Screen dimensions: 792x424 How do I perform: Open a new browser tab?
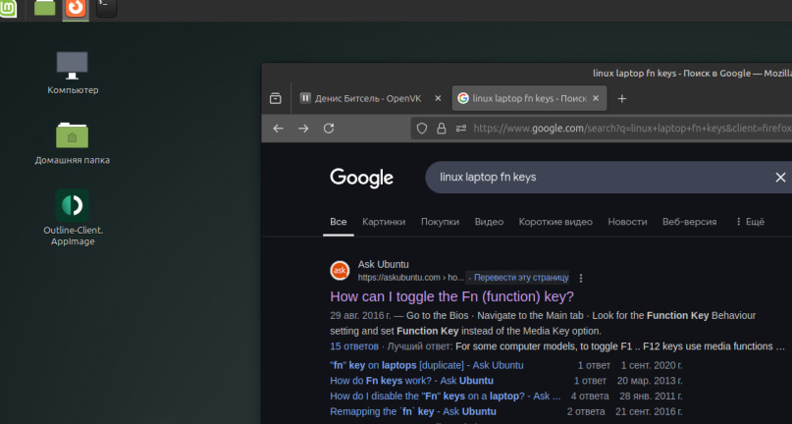click(x=621, y=98)
